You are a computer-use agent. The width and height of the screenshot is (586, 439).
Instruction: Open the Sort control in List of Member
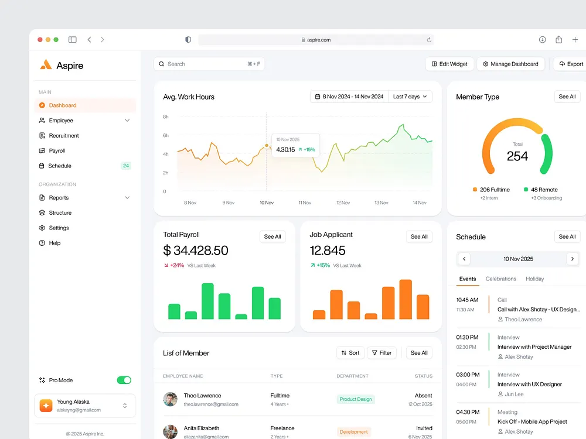click(350, 352)
